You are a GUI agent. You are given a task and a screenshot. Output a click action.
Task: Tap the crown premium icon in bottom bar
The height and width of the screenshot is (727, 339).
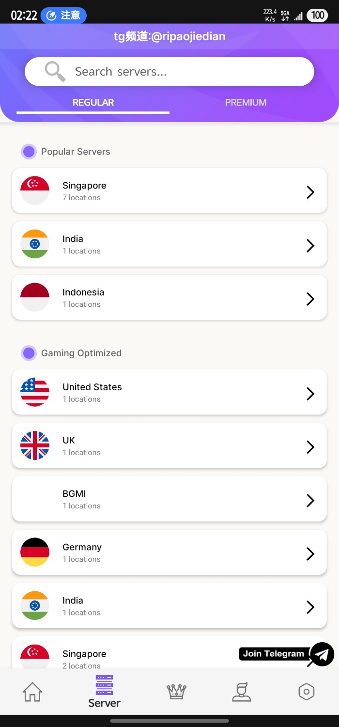[177, 692]
